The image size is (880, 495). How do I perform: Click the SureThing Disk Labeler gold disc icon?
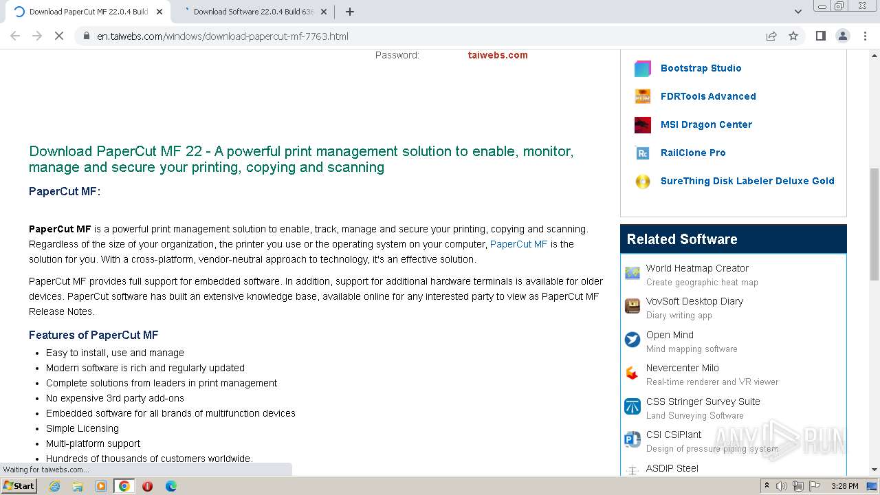[x=642, y=181]
